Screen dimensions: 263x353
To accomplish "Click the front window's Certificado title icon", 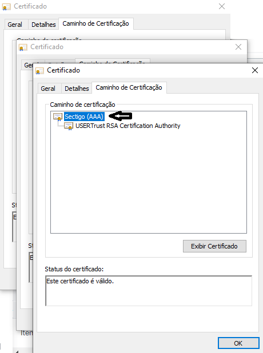I will tap(39, 71).
